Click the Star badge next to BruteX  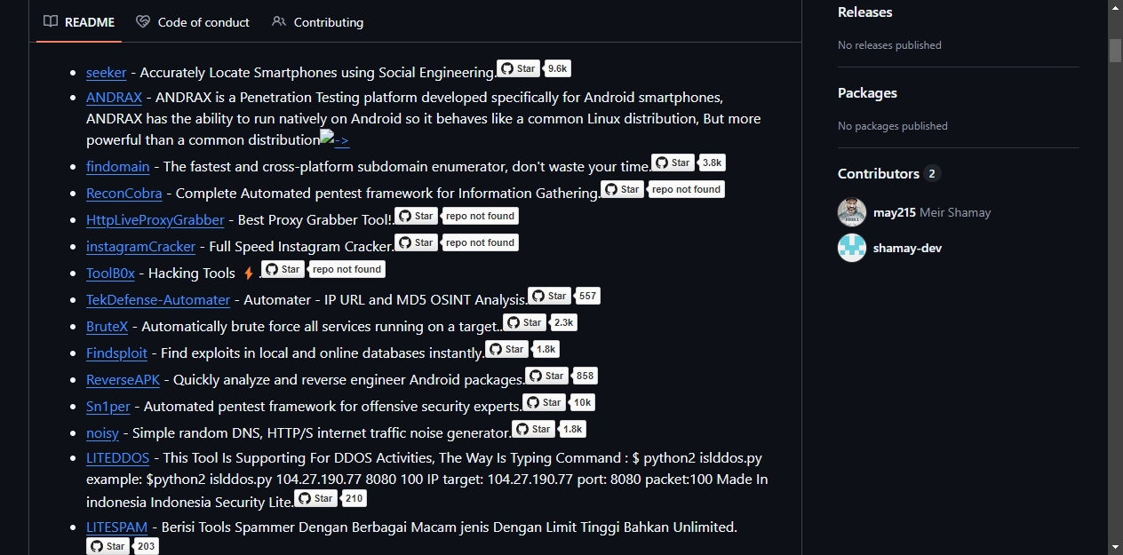pos(524,322)
